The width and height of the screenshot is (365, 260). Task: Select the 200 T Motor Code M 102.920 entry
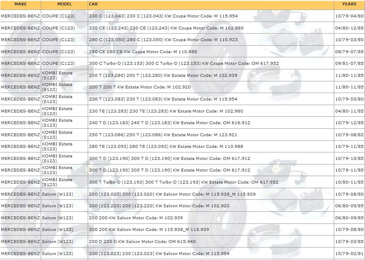tap(140, 87)
